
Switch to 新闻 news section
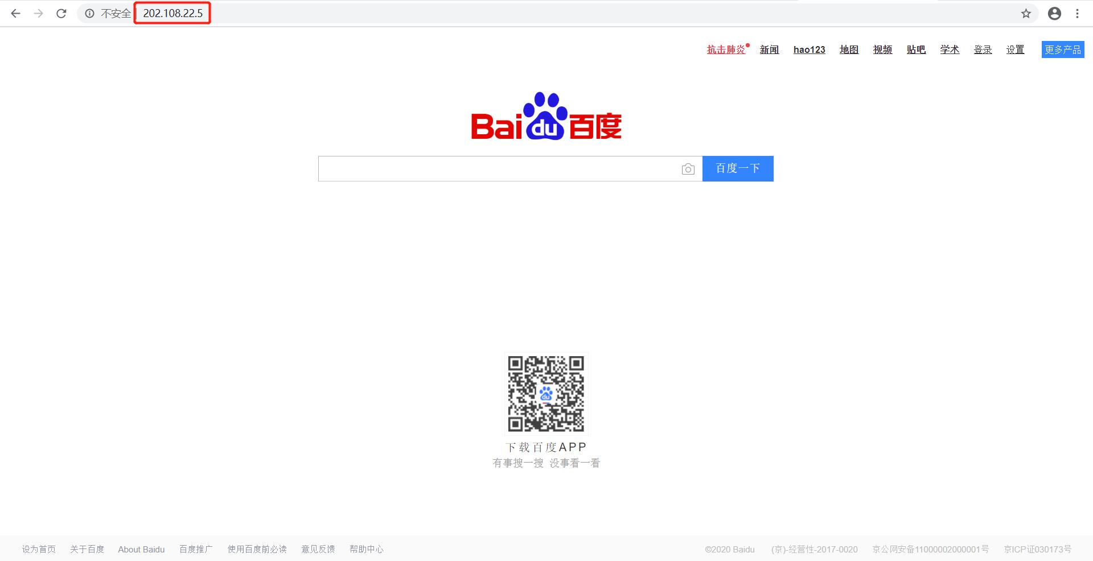(769, 49)
